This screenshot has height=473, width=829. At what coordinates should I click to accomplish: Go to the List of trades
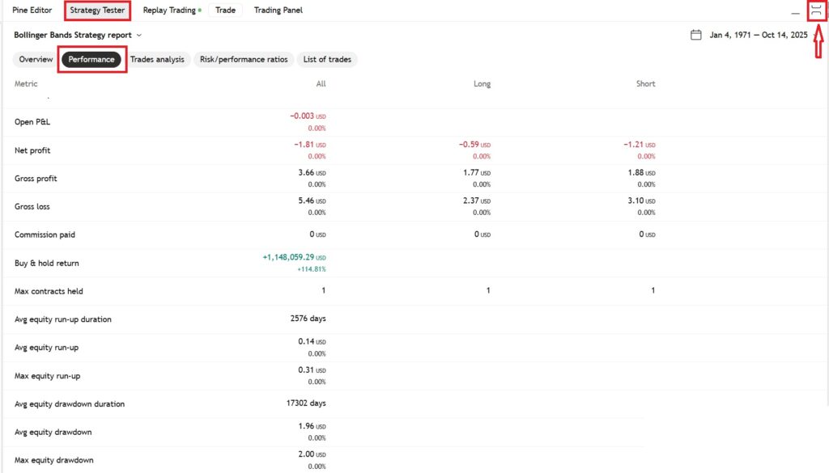click(x=327, y=59)
